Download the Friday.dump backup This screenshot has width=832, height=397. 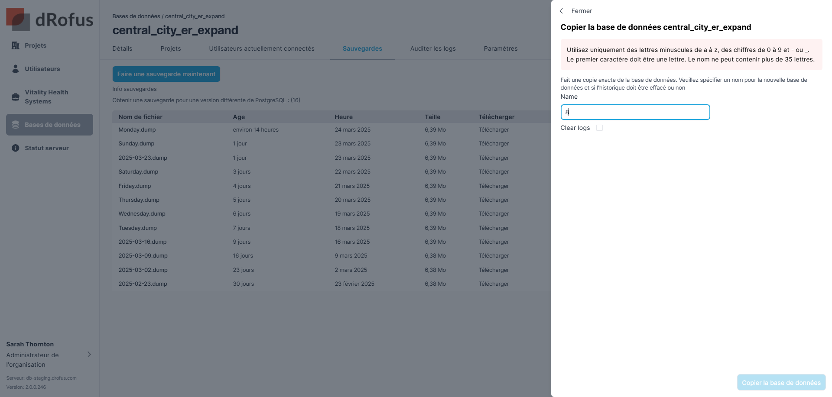click(x=494, y=186)
